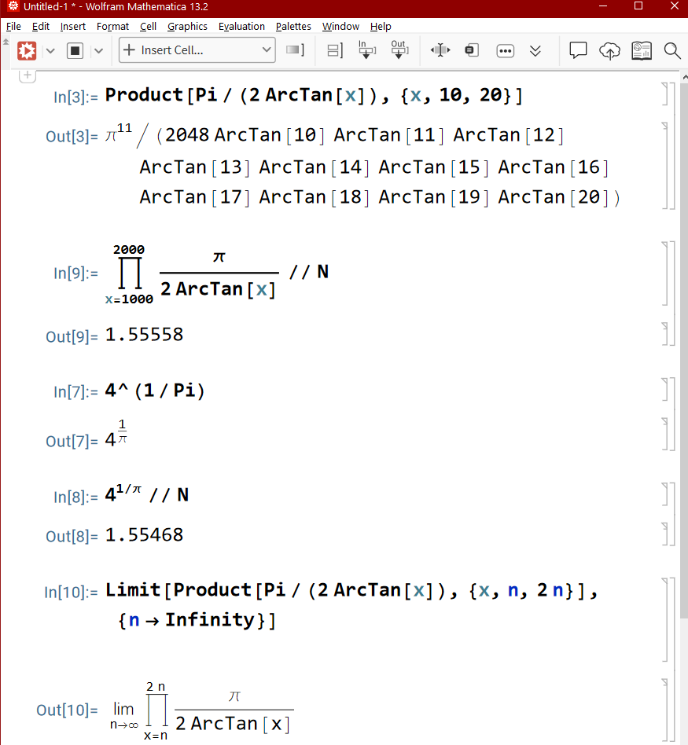Click the In[10]:= cell label
Image resolution: width=688 pixels, height=745 pixels.
click(x=71, y=593)
